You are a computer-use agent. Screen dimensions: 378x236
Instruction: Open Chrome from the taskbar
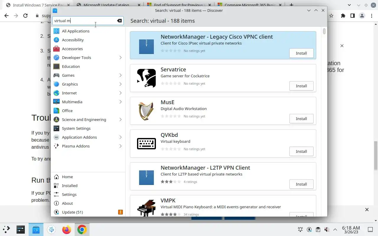coord(82,230)
